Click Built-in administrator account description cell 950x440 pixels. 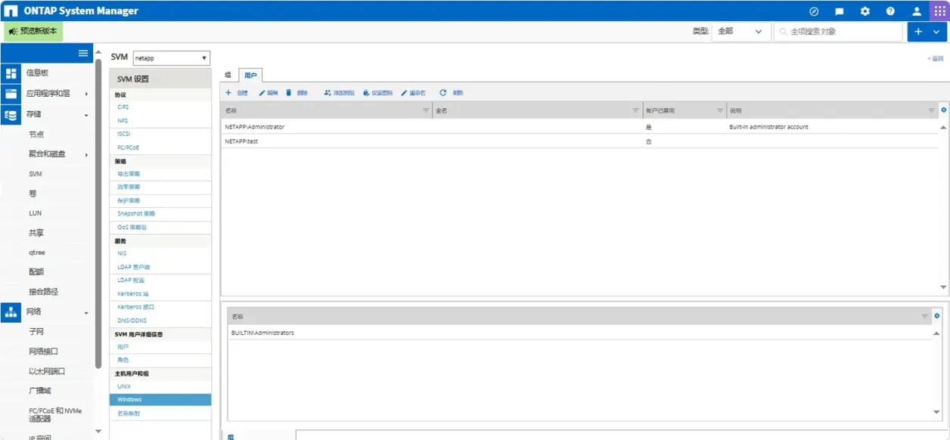pos(768,127)
